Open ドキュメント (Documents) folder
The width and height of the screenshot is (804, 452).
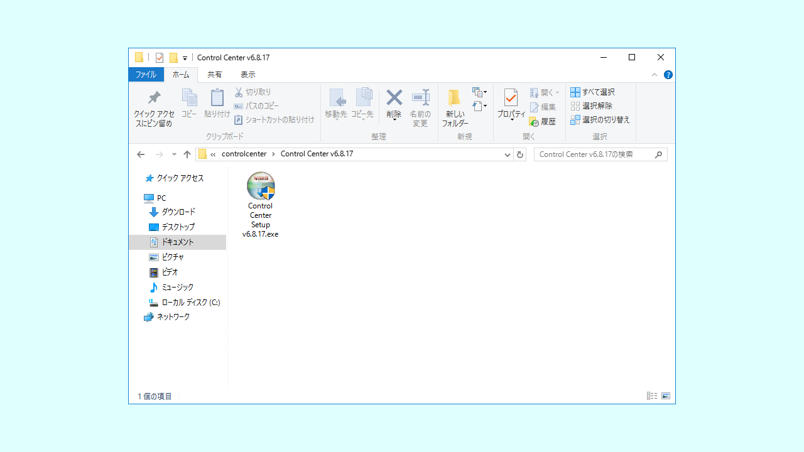(178, 242)
